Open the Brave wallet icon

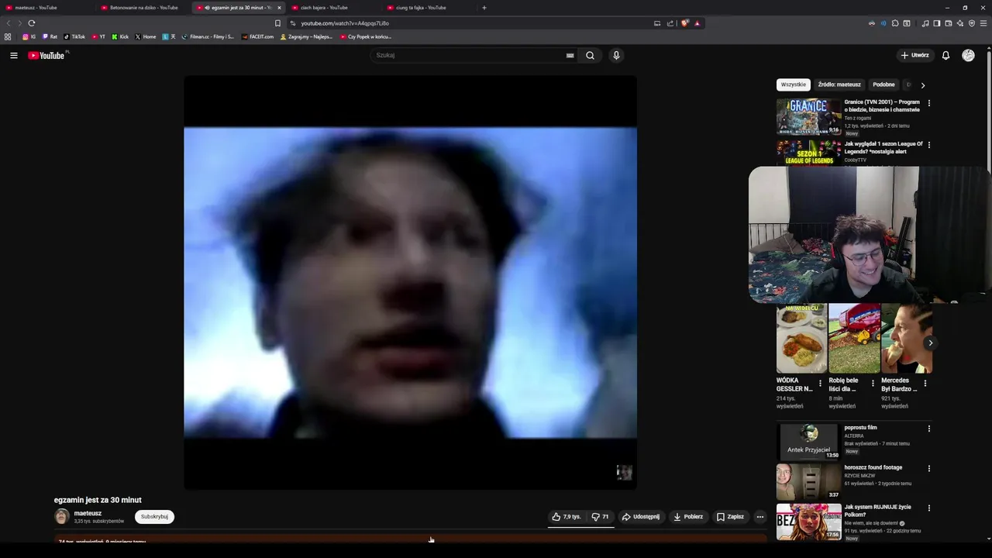point(948,23)
